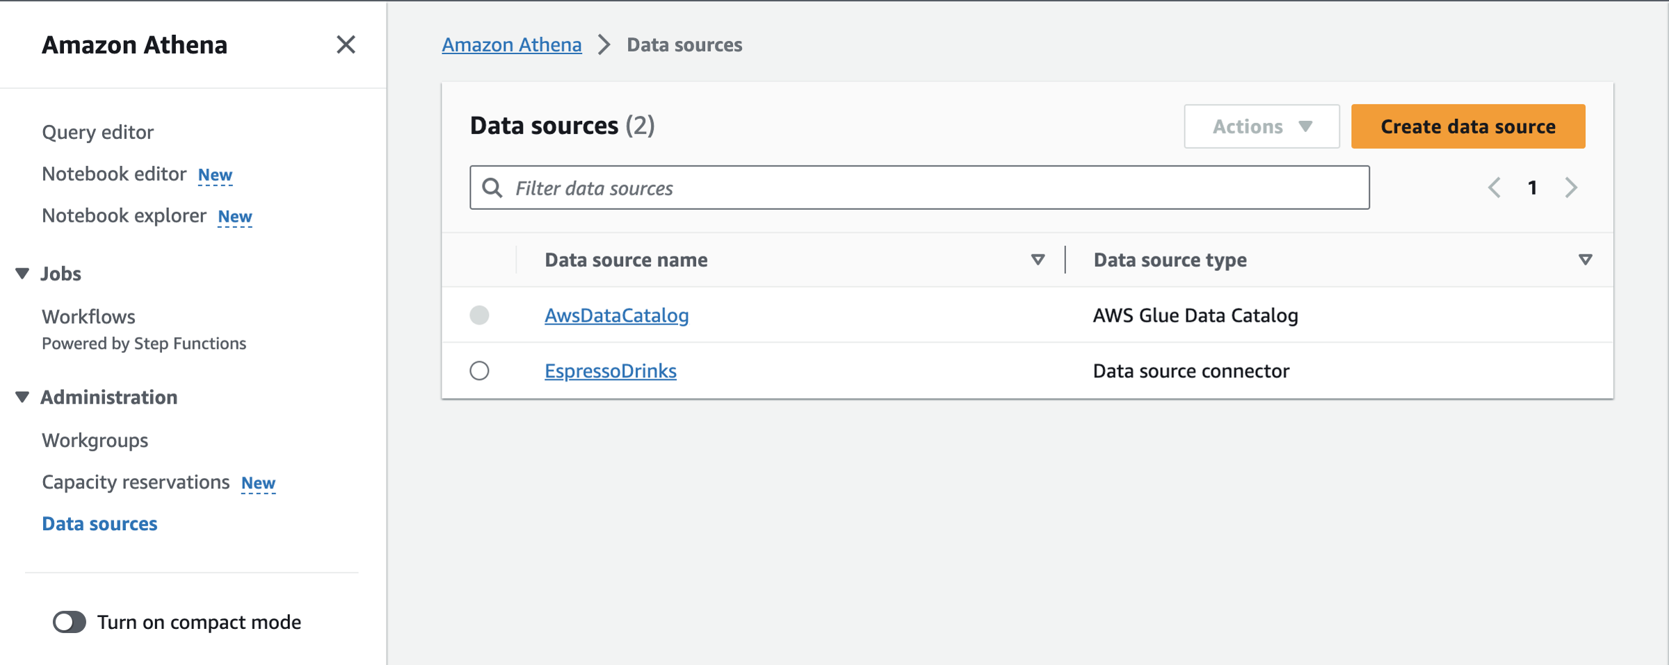Click the Filter data sources field
Viewport: 1669px width, 665px height.
919,188
